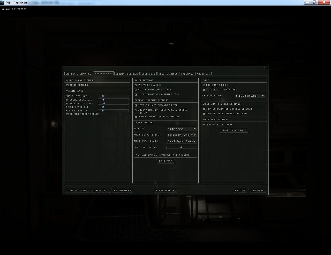Open the On Double-Click dropdown

click(x=250, y=96)
